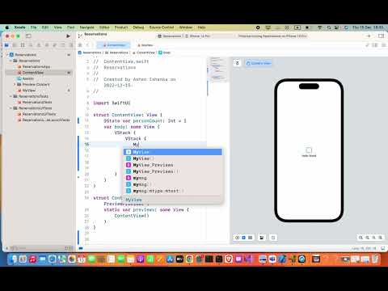Open the adjust editor options icon

point(375,45)
